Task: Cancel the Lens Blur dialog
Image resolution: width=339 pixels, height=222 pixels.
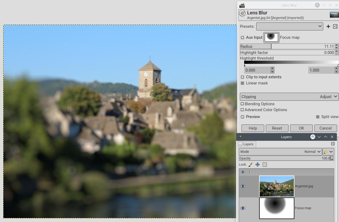Action: tap(326, 128)
